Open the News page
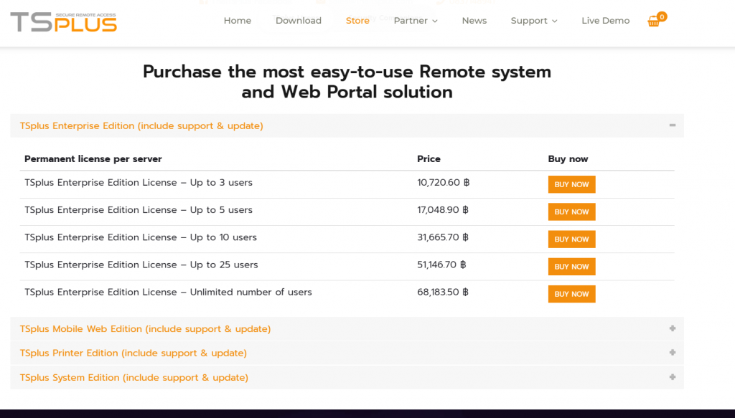This screenshot has height=418, width=735. [x=474, y=21]
